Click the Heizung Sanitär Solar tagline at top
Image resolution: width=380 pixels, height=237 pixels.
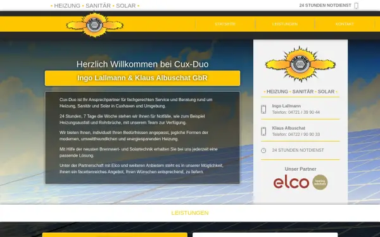point(95,6)
